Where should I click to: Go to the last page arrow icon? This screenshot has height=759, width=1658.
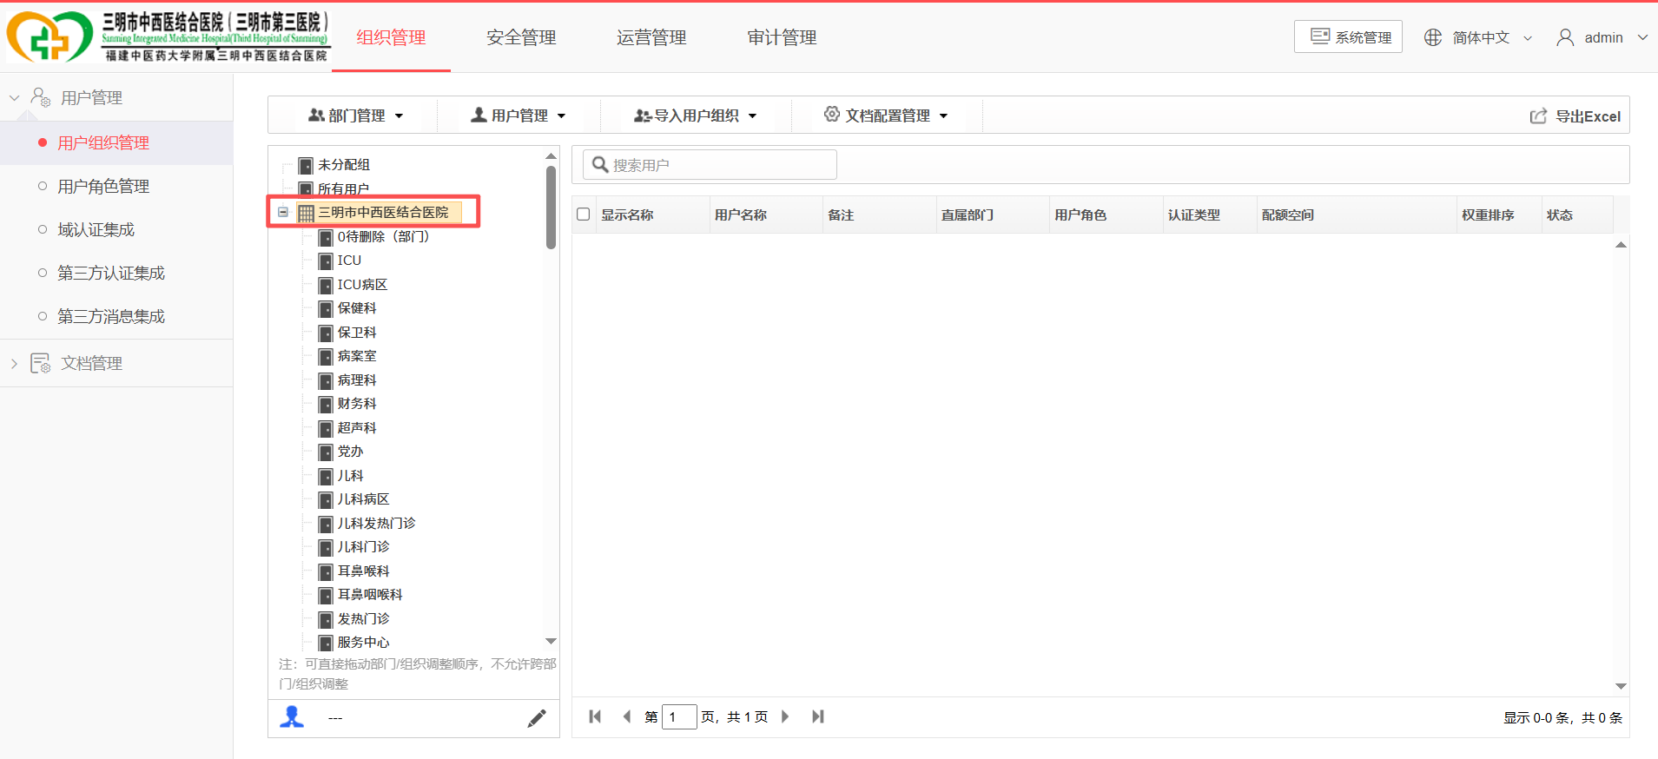point(817,716)
